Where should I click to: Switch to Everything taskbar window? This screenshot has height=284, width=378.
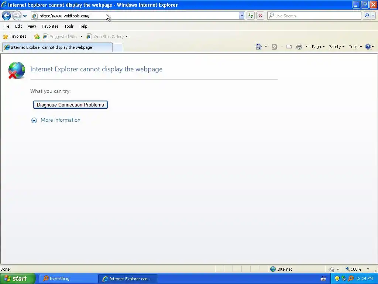click(68, 278)
